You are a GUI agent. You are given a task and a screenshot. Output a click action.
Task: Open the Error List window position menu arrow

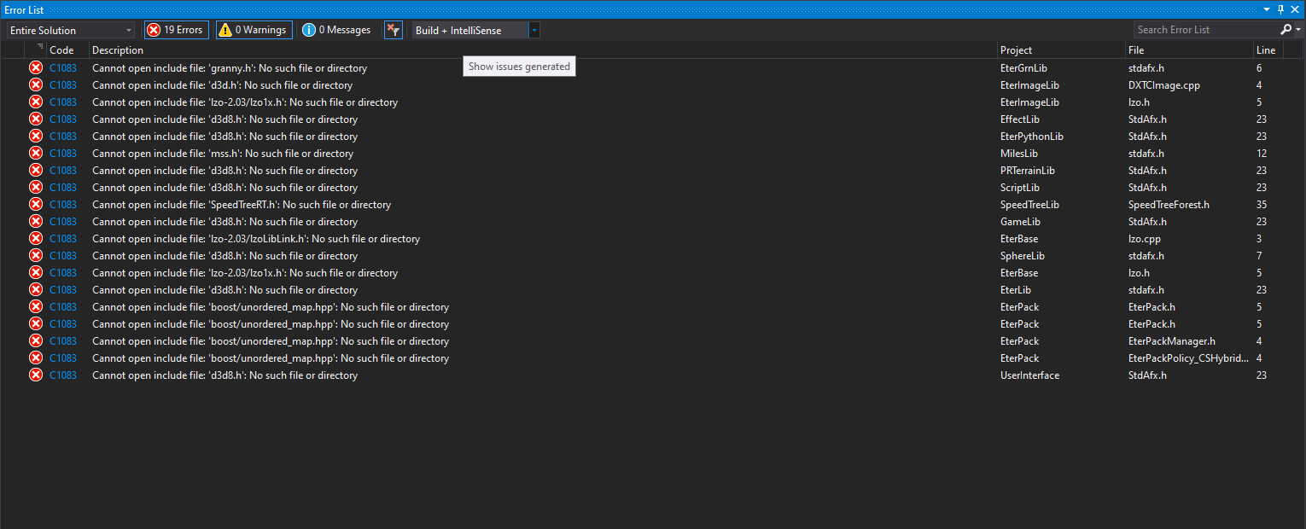pyautogui.click(x=1268, y=9)
